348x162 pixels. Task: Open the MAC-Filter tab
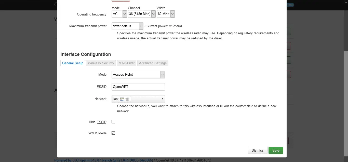click(x=127, y=63)
